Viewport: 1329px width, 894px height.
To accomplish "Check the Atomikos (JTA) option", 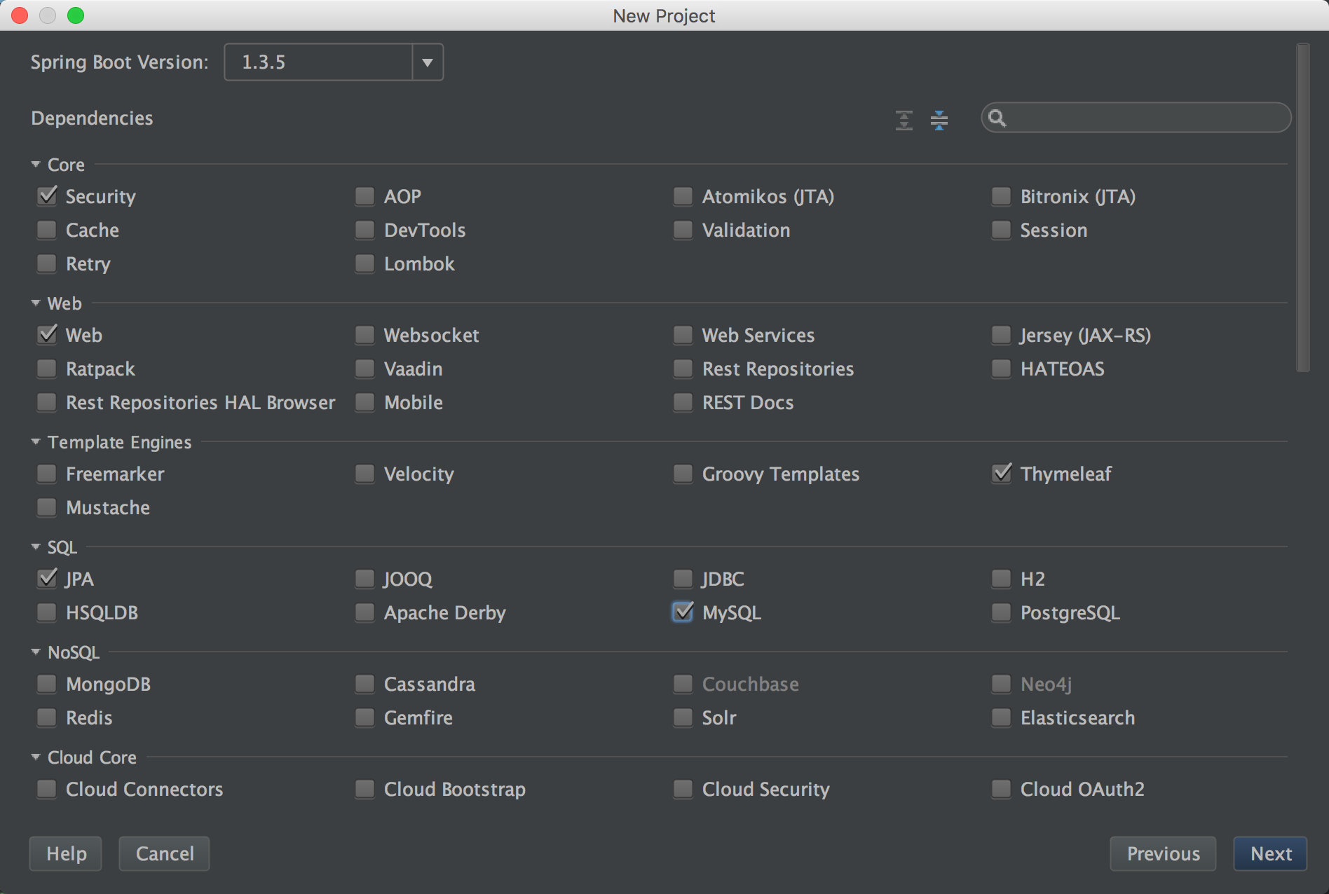I will coord(683,195).
